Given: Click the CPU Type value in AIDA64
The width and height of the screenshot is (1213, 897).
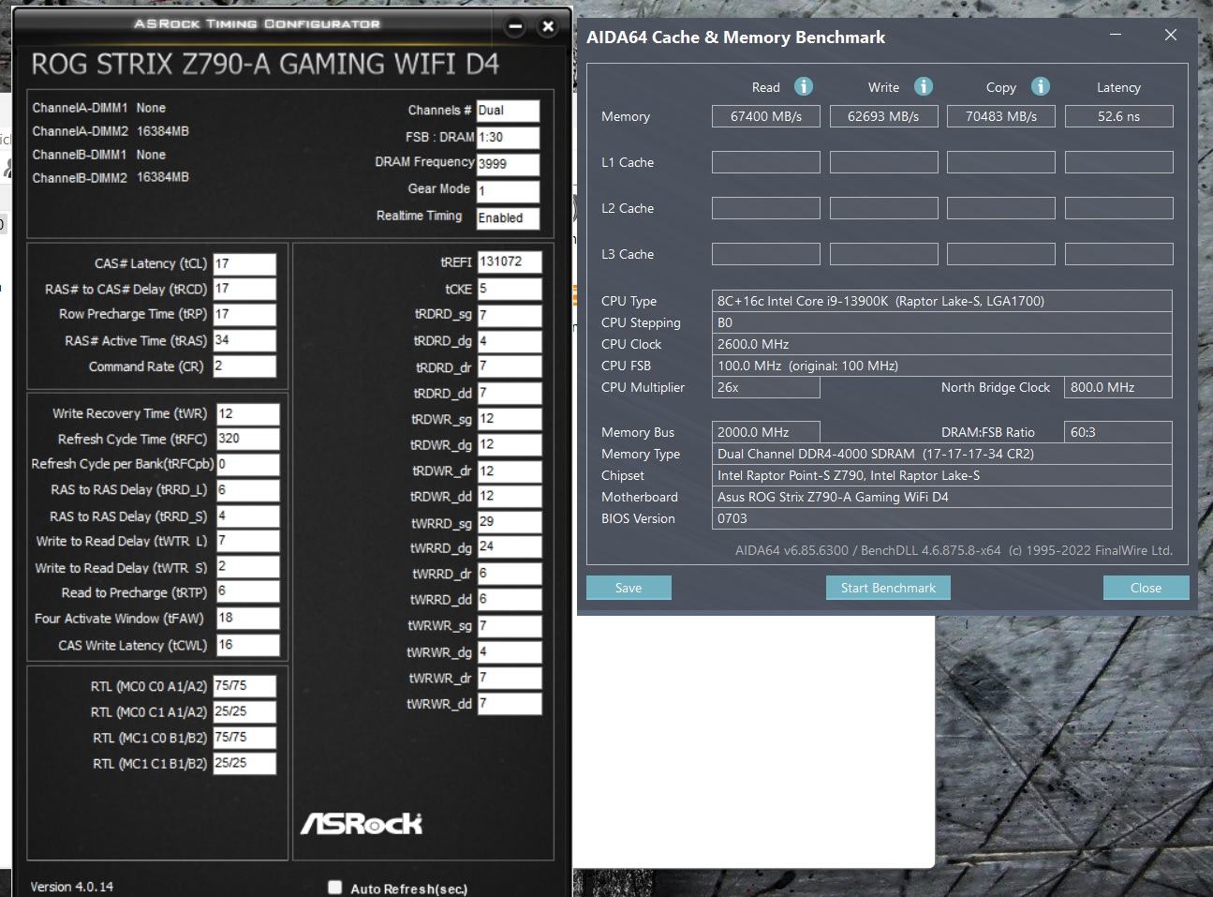Looking at the screenshot, I should click(942, 301).
